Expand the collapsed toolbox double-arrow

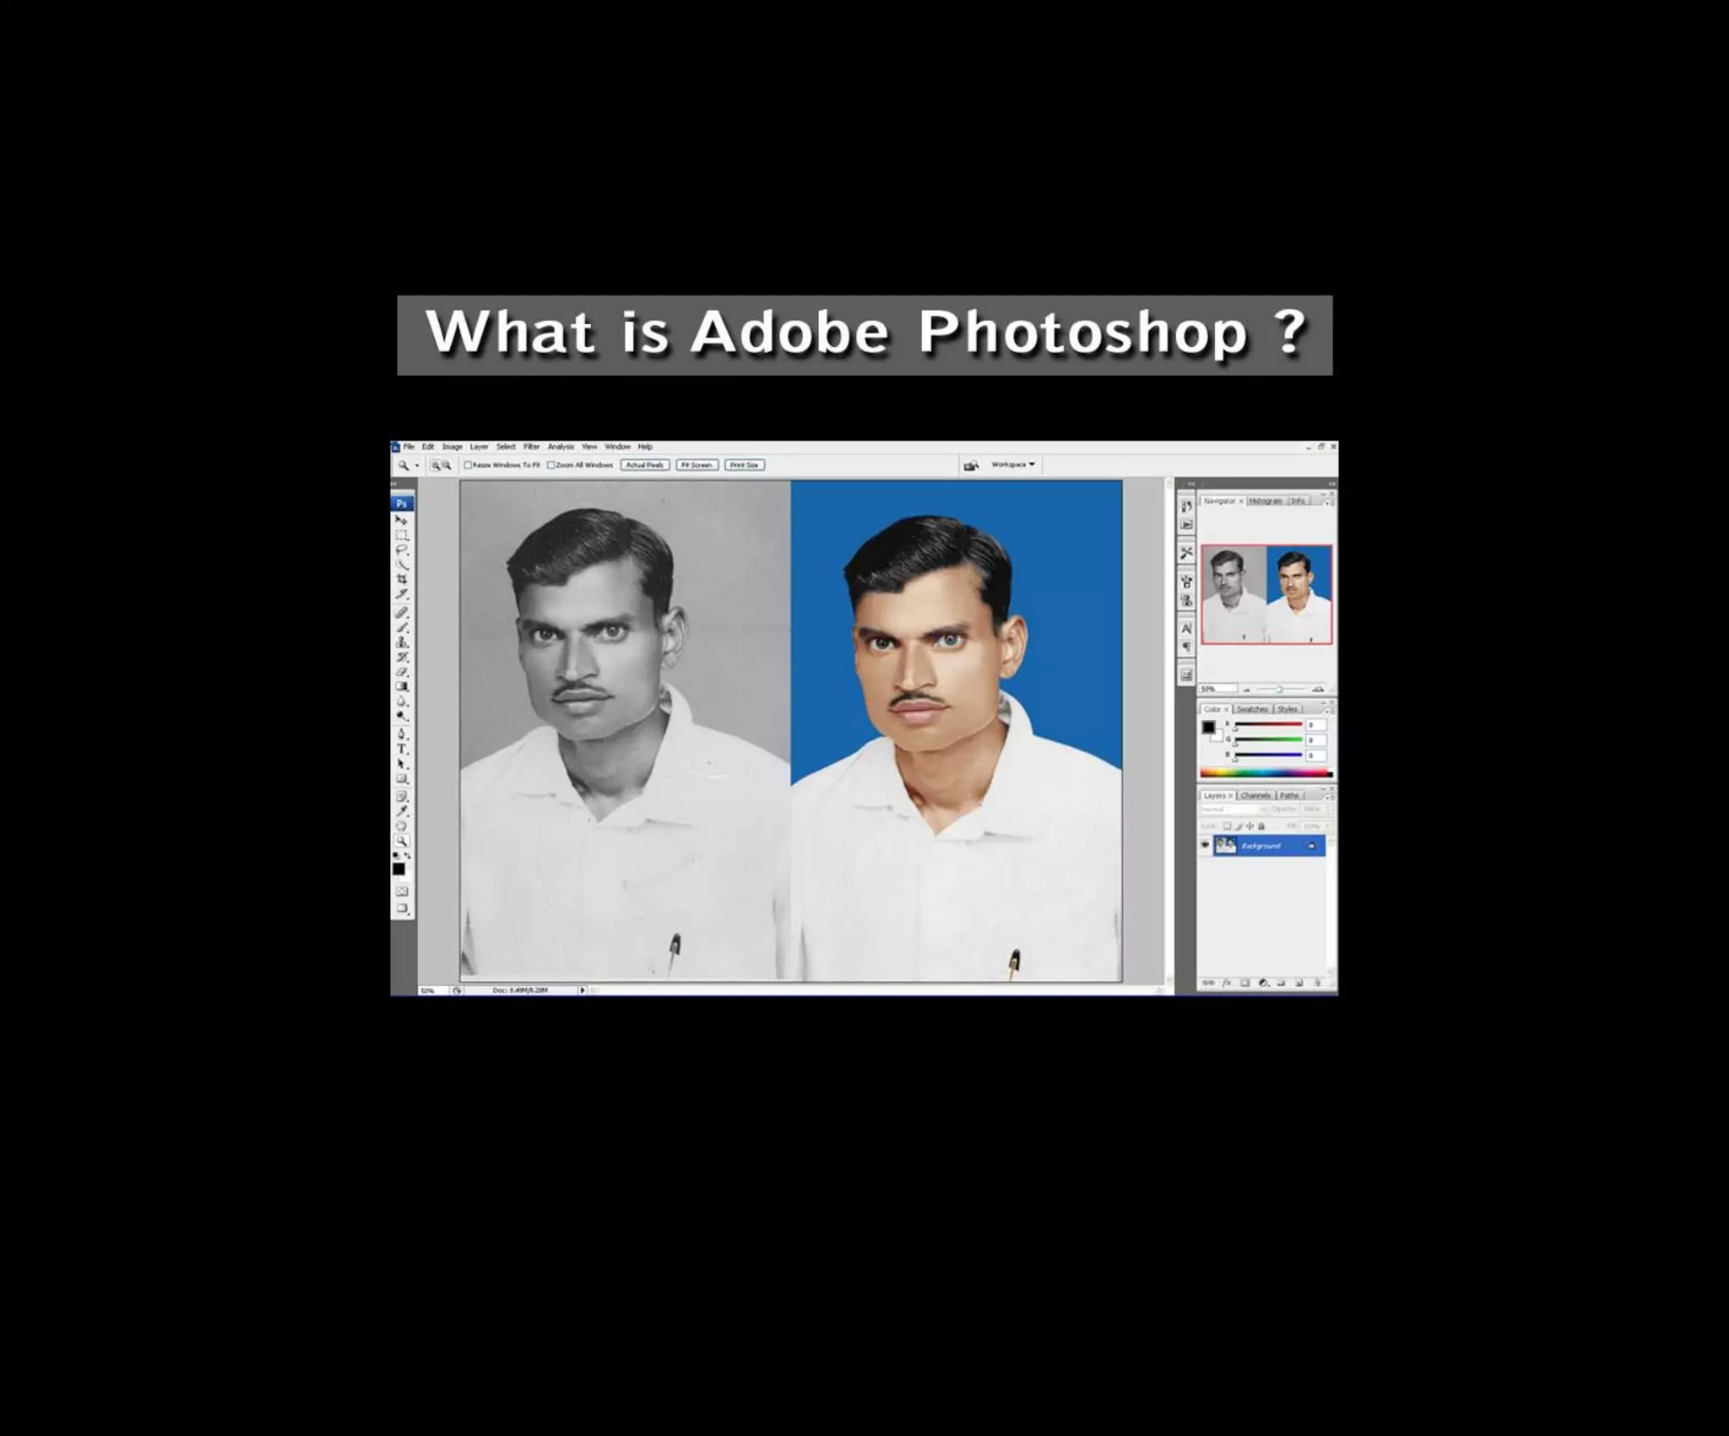(393, 484)
